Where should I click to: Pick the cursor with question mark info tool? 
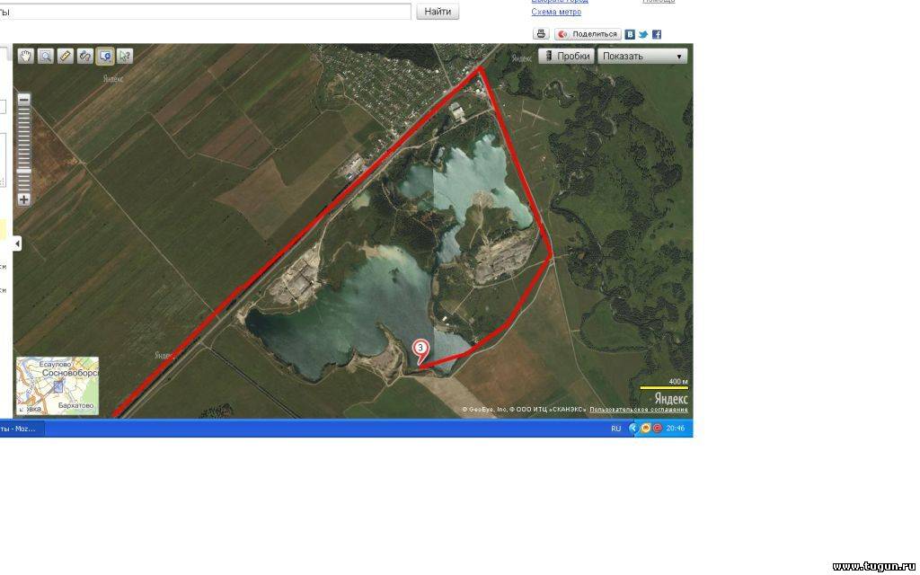coord(125,57)
